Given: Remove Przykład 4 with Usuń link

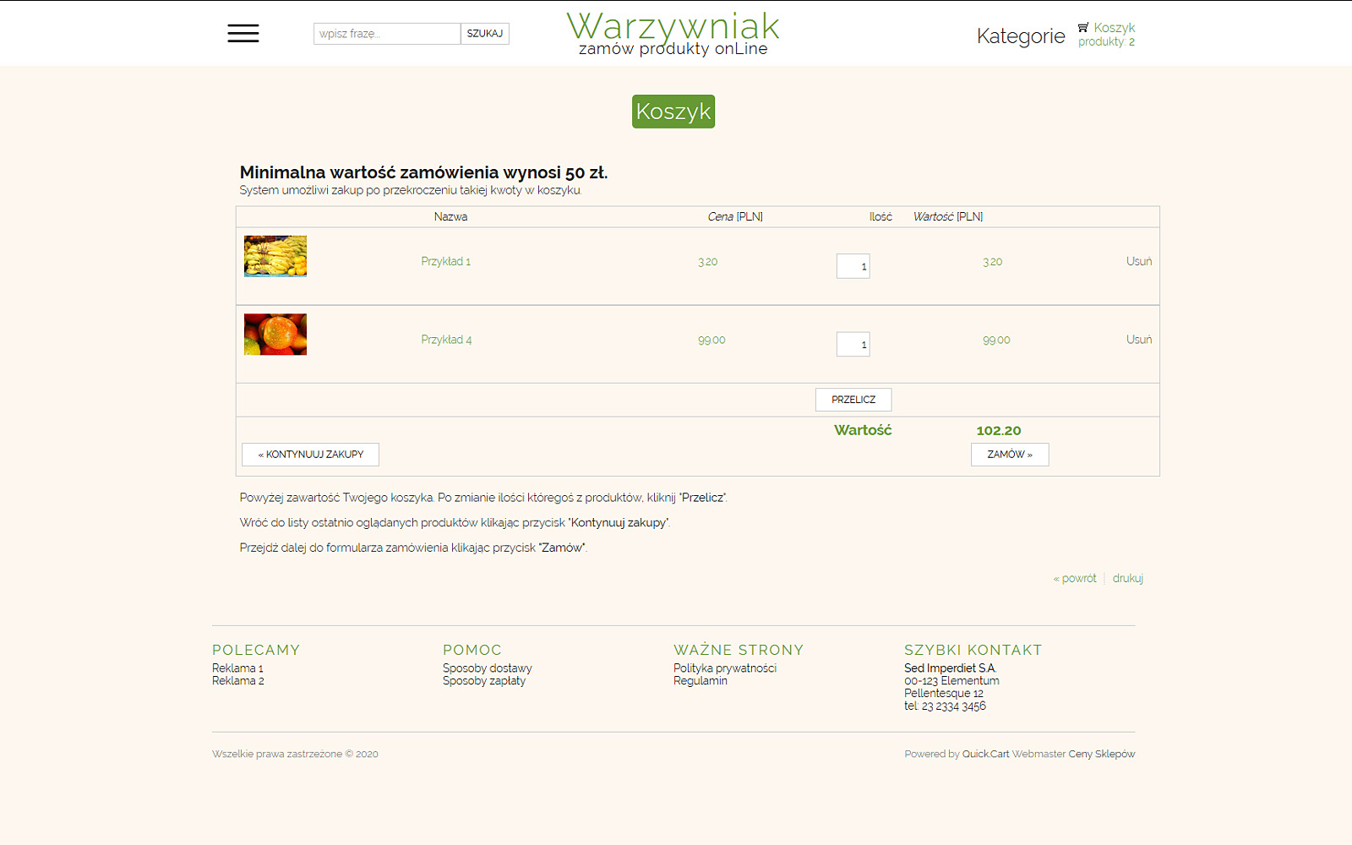Looking at the screenshot, I should tap(1138, 340).
